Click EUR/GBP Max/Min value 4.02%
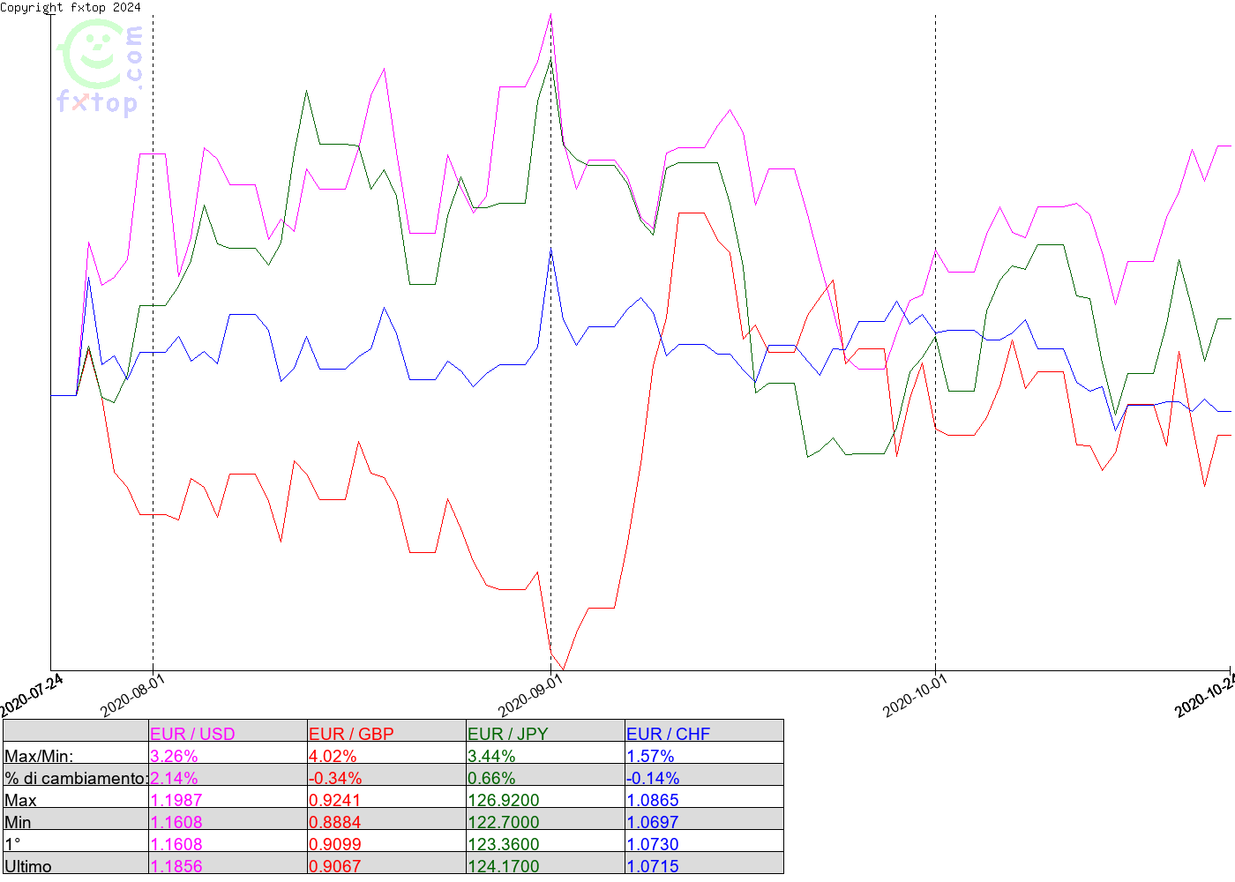Screen dimensions: 1235x882 coord(333,756)
